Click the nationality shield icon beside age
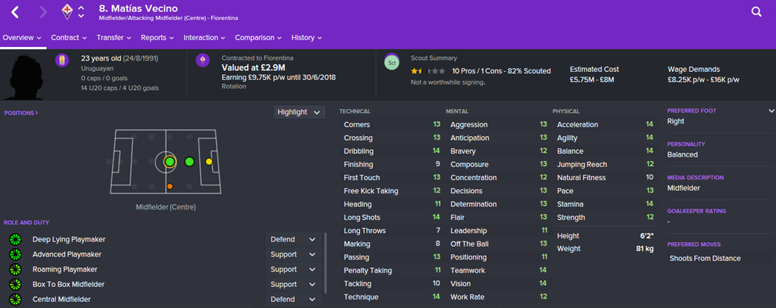The height and width of the screenshot is (308, 776). coord(62,61)
